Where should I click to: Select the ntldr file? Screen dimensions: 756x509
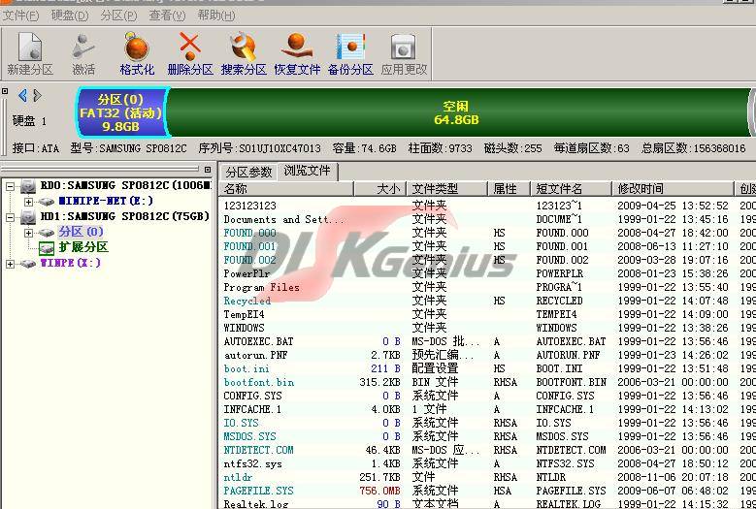(238, 477)
